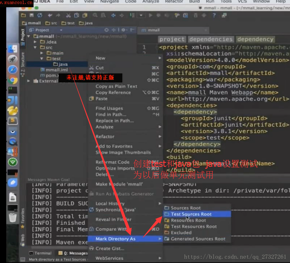Collapse the mmall root project node
Viewport: 290px width, 263px height.
click(29, 36)
